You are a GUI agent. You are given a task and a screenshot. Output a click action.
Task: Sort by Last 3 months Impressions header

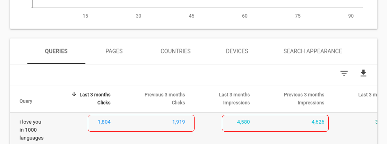pyautogui.click(x=234, y=99)
